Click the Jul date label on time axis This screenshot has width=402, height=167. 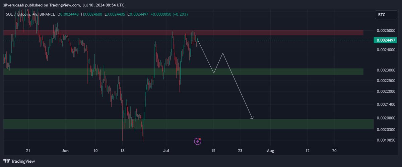[x=166, y=151]
